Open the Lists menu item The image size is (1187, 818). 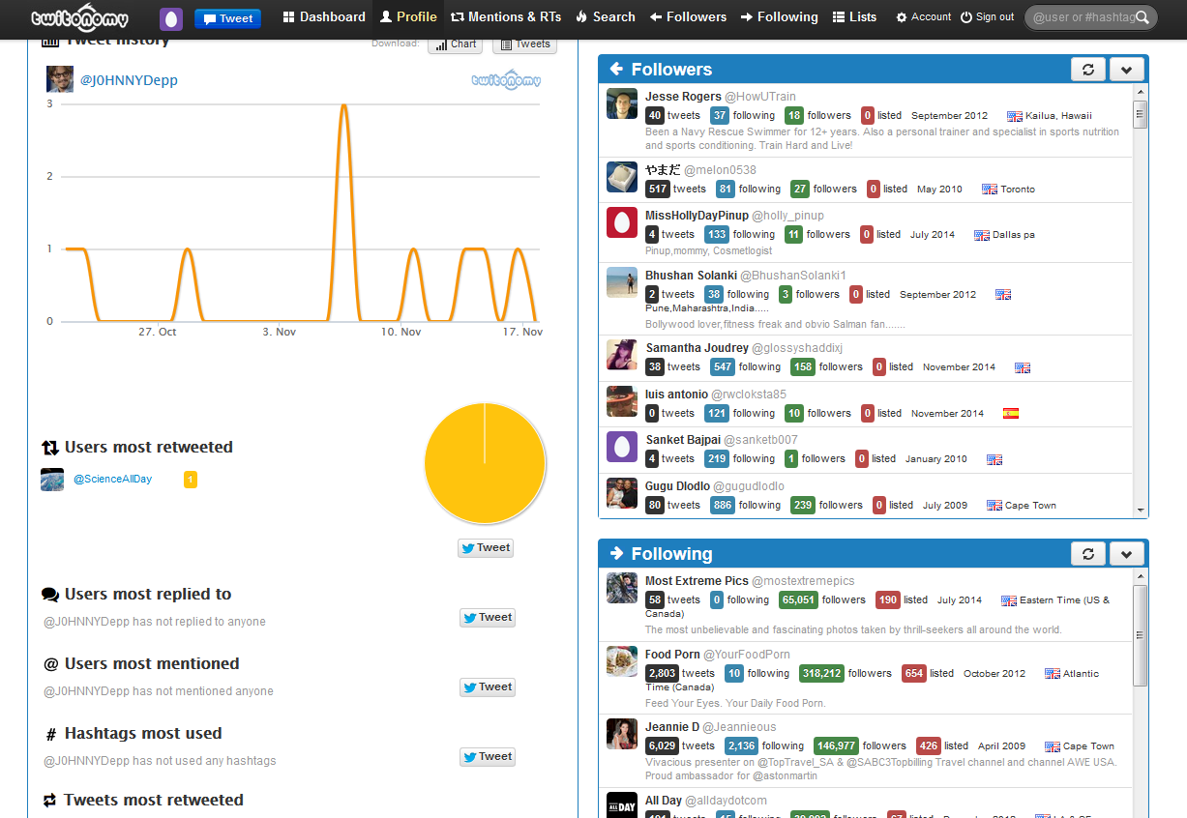pyautogui.click(x=854, y=17)
